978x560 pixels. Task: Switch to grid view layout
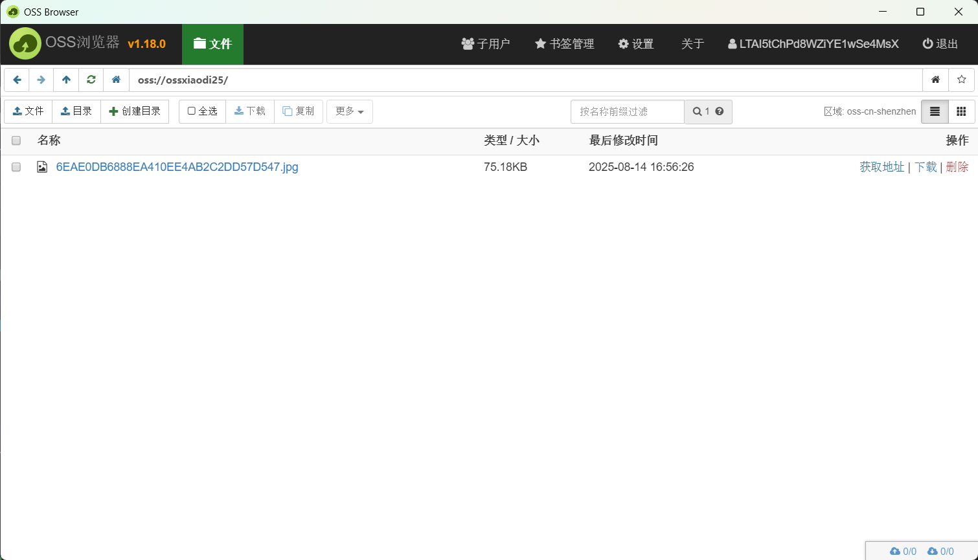point(961,111)
